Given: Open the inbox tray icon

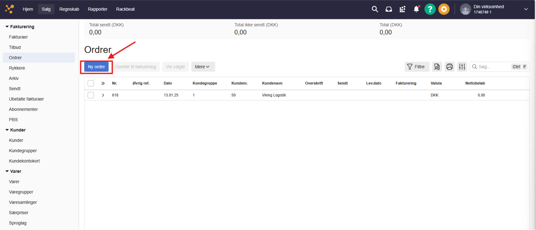Looking at the screenshot, I should pos(389,9).
